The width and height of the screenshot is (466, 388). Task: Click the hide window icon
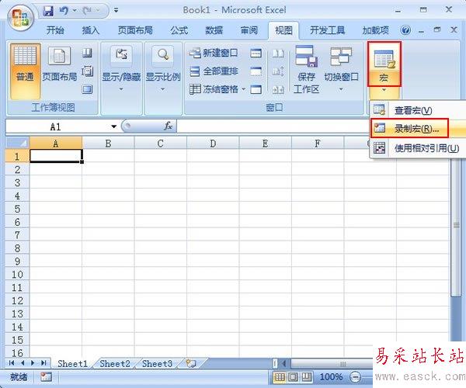(256, 71)
